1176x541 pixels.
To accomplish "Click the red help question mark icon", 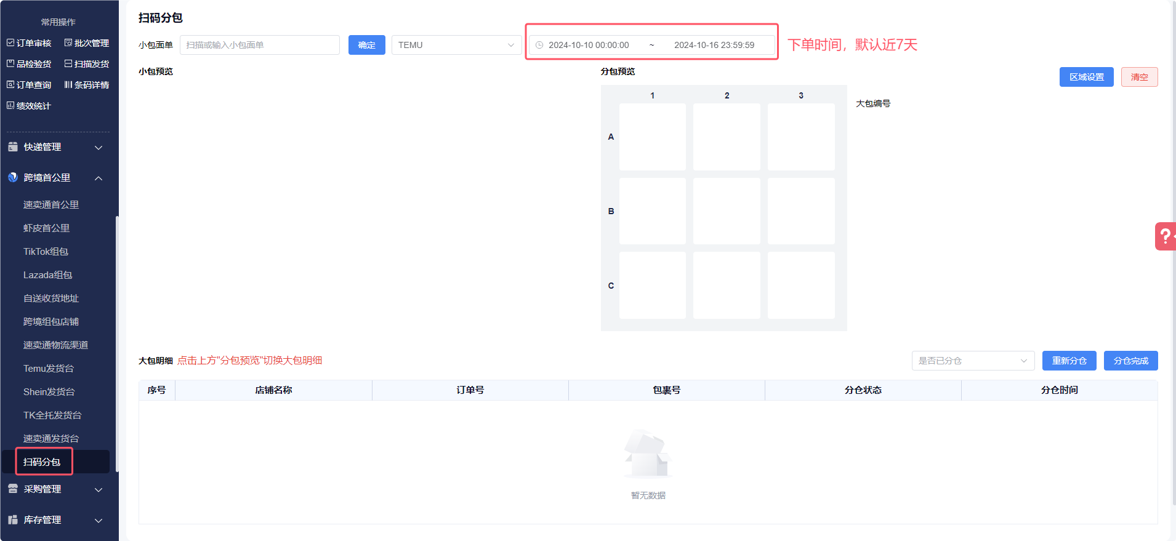I will pos(1165,236).
